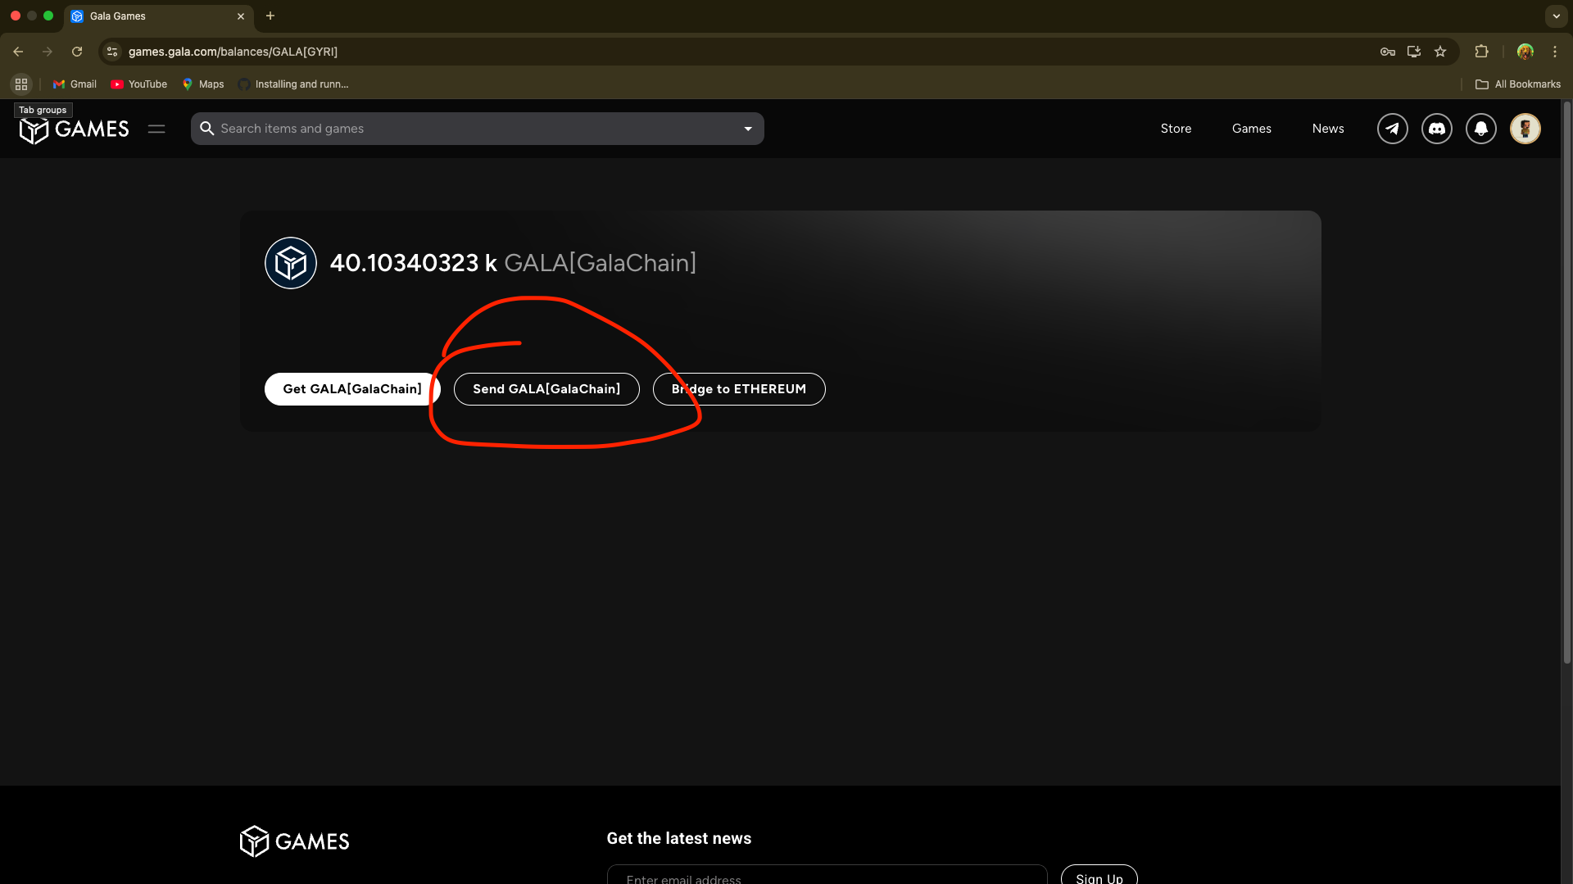Open the Games menu item

click(x=1252, y=129)
